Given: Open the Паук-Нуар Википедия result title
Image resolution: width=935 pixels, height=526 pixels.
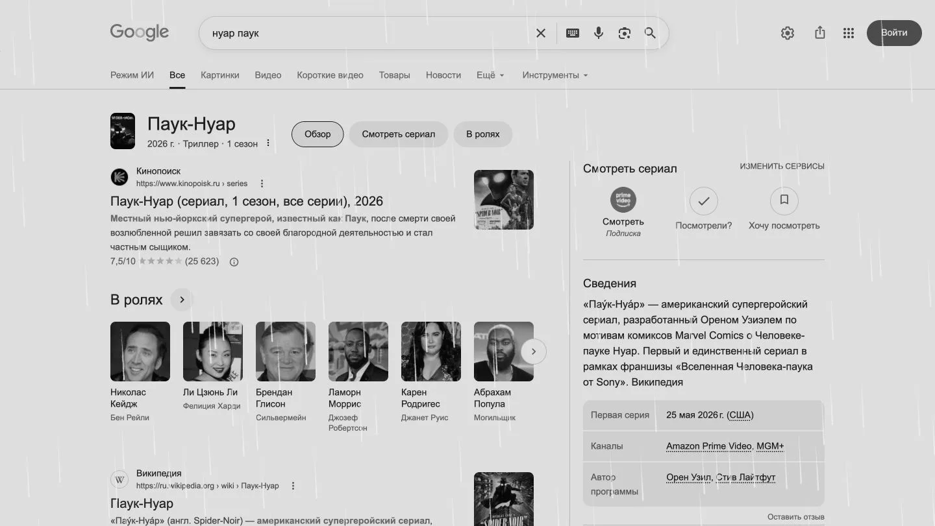Looking at the screenshot, I should [142, 503].
